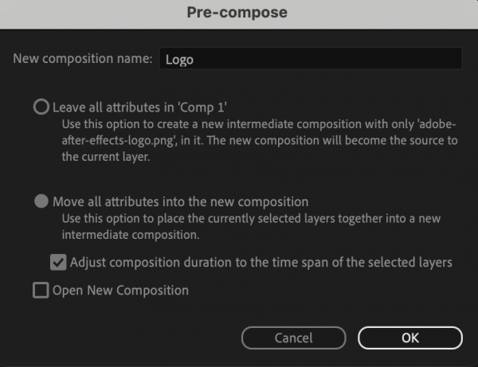Click the word 'Logo' in the name field

pos(179,60)
